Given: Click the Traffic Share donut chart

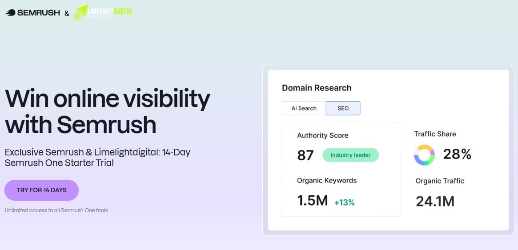Looking at the screenshot, I should [424, 155].
